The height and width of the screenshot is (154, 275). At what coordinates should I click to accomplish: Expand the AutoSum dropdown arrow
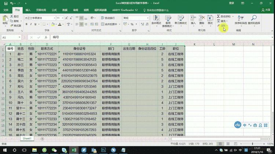click(233, 16)
